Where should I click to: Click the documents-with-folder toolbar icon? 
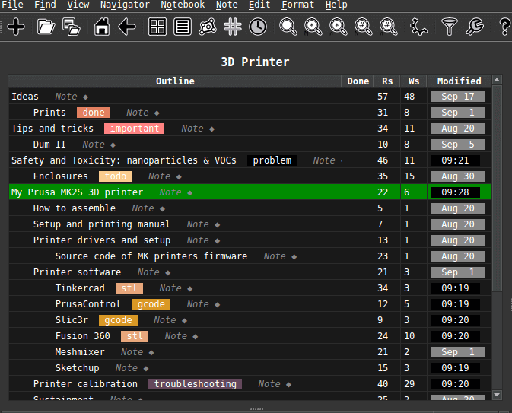(x=72, y=27)
